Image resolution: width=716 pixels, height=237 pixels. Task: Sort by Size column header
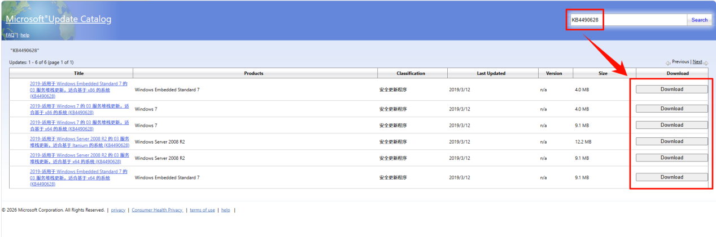pos(603,73)
